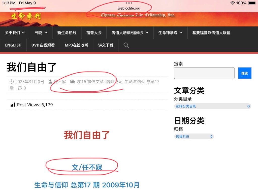Expand the 关于我们 menu
Image resolution: width=258 pixels, height=195 pixels.
(15, 33)
